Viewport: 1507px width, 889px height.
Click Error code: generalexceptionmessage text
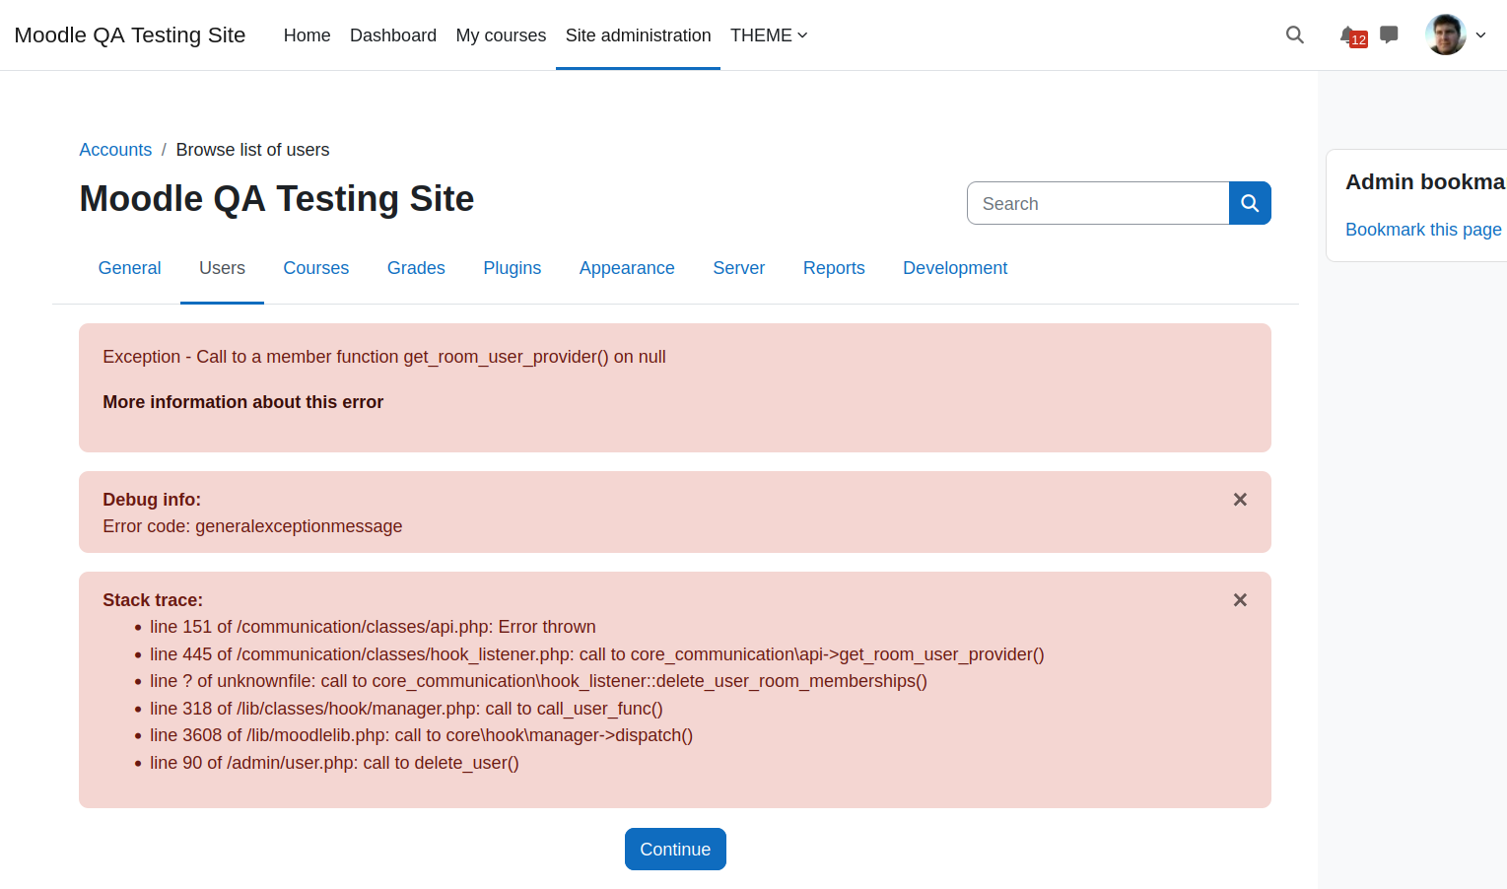pyautogui.click(x=252, y=526)
